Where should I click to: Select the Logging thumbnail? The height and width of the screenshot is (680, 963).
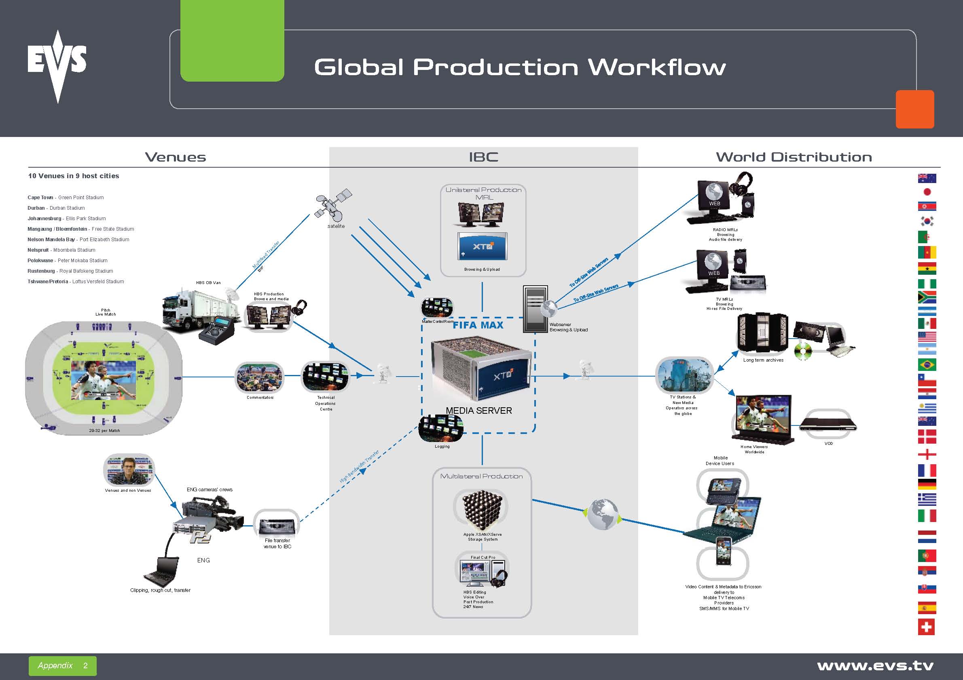coord(441,428)
